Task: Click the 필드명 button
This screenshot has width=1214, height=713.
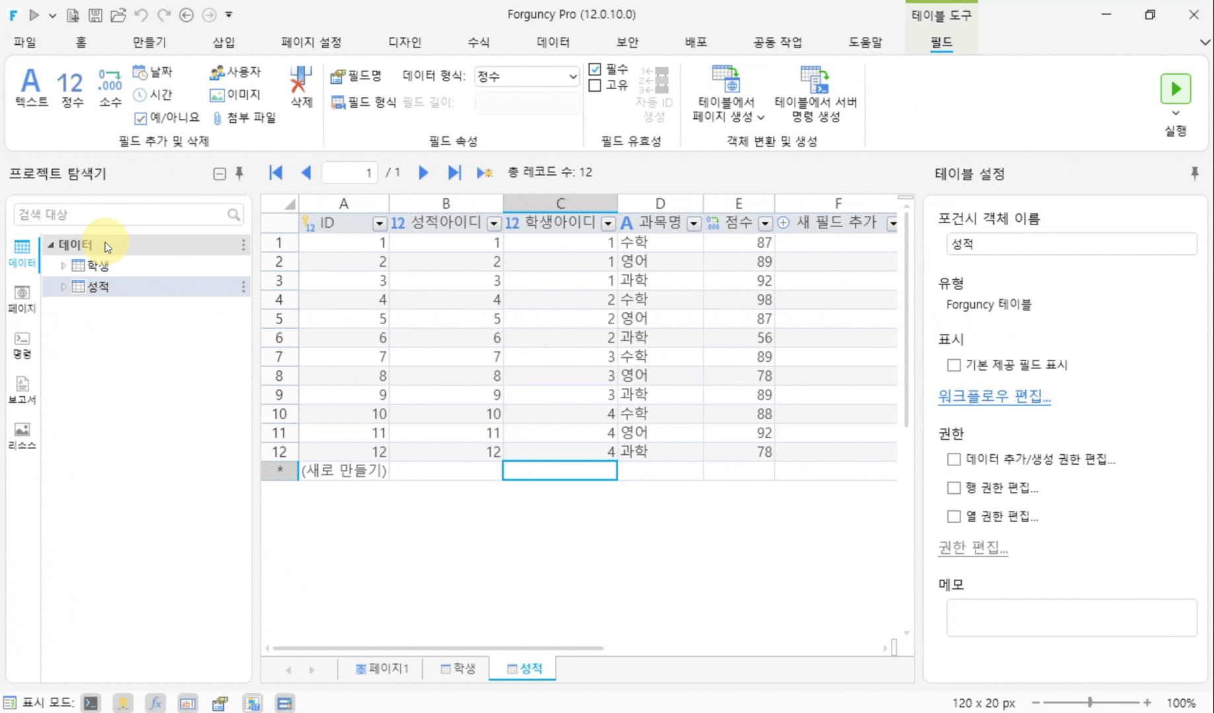Action: [356, 77]
